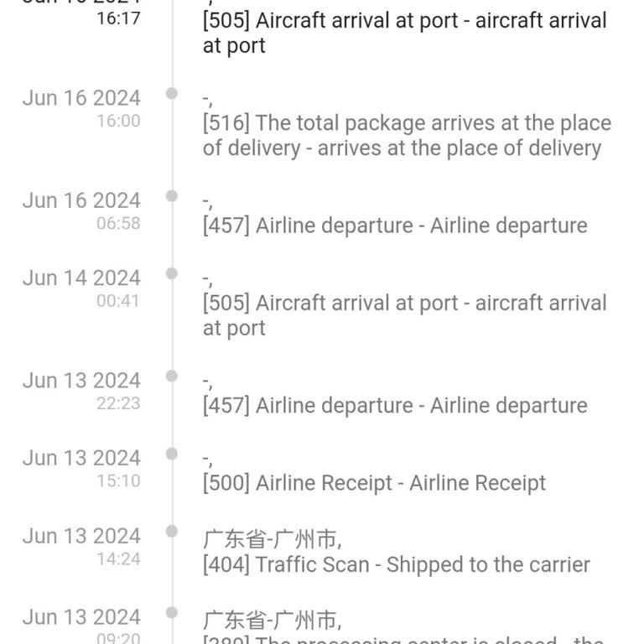Click the Jun 14 2024 date label
The image size is (644, 644).
pos(81,278)
